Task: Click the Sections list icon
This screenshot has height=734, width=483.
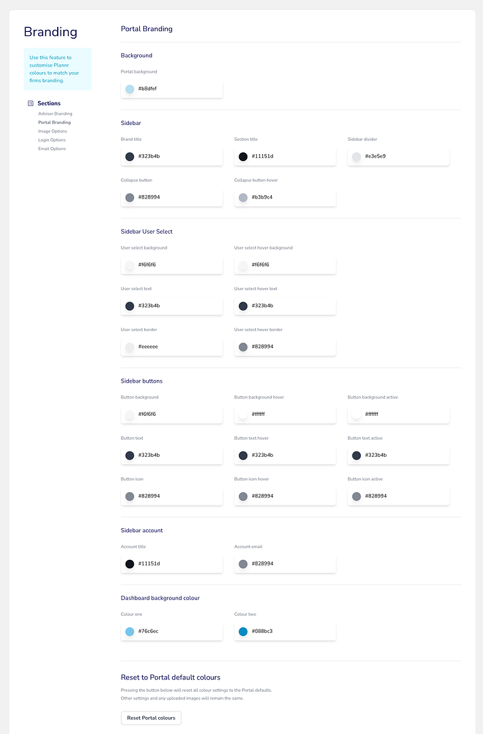Action: [31, 103]
